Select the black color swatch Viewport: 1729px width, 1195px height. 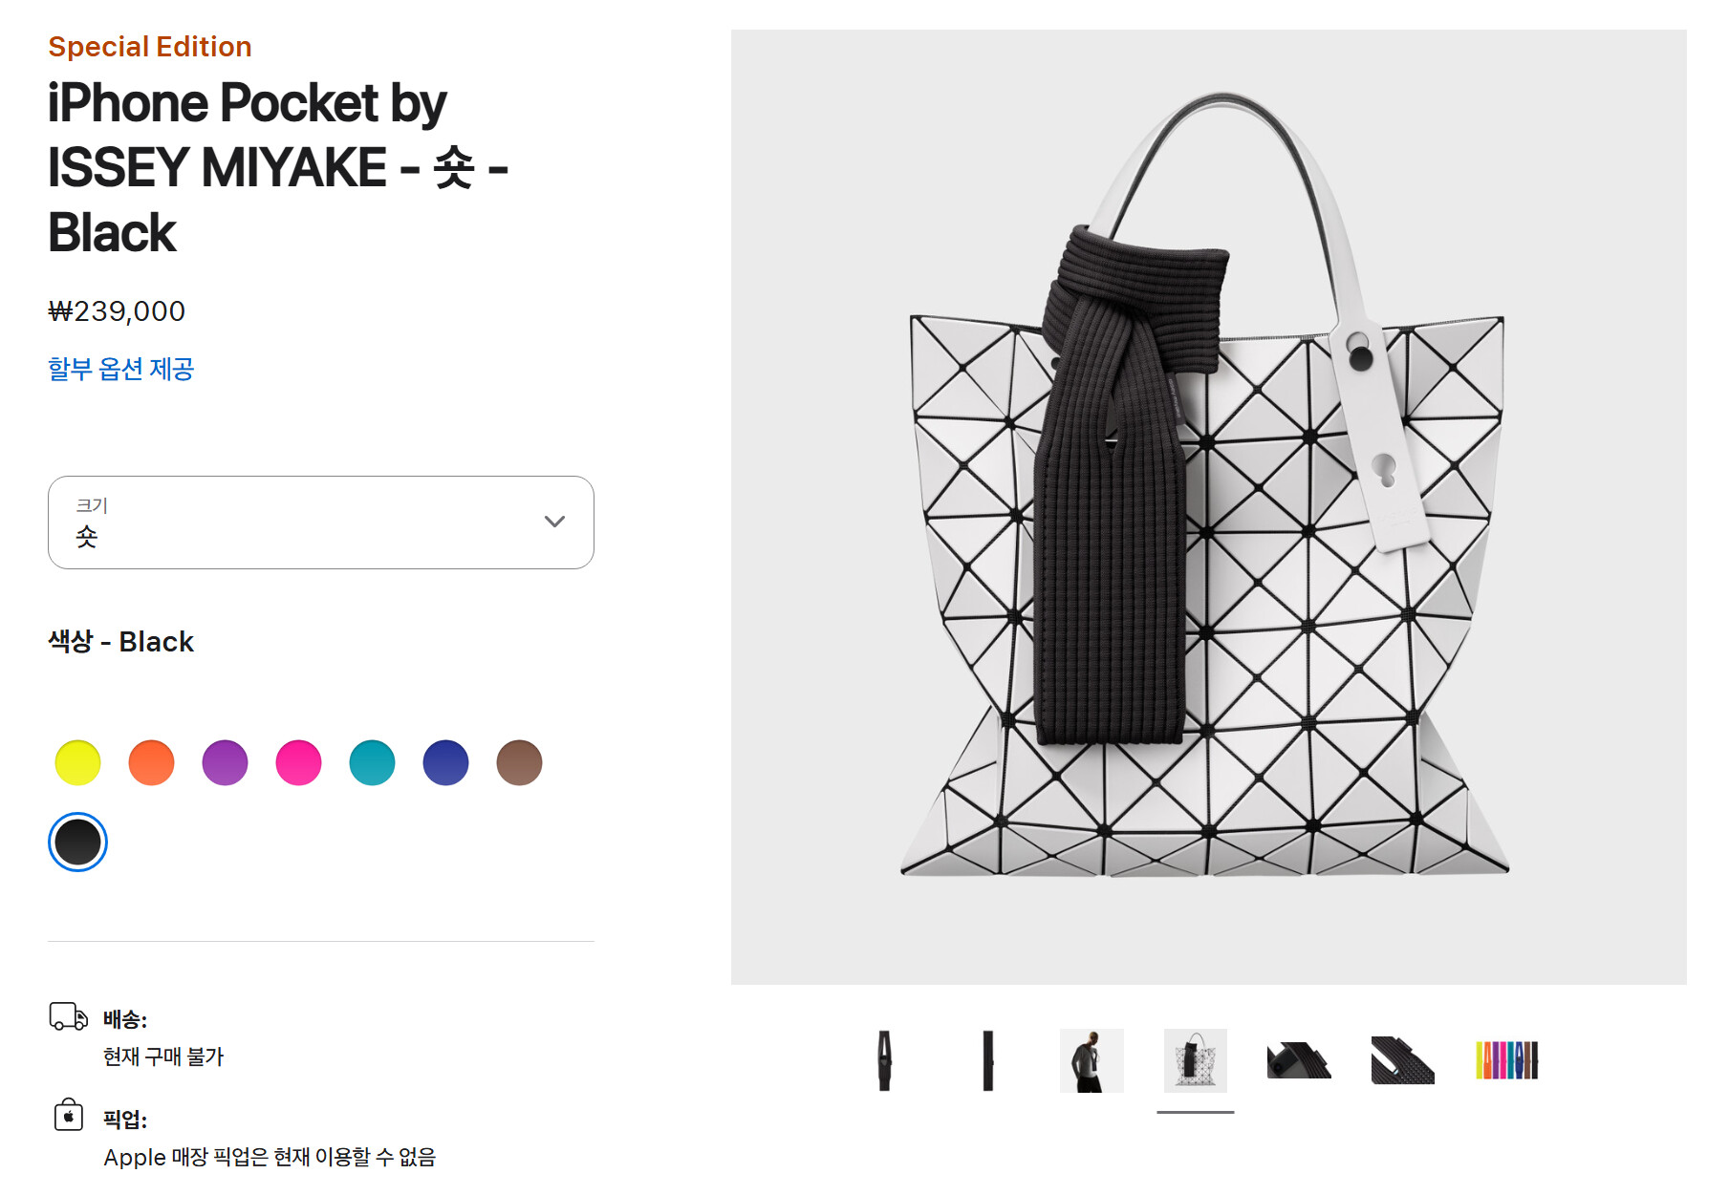click(77, 842)
